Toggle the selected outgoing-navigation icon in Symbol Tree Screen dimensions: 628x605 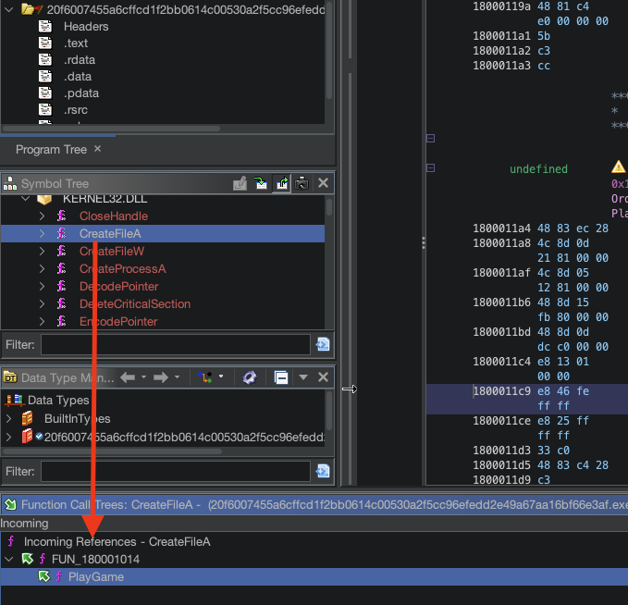282,183
